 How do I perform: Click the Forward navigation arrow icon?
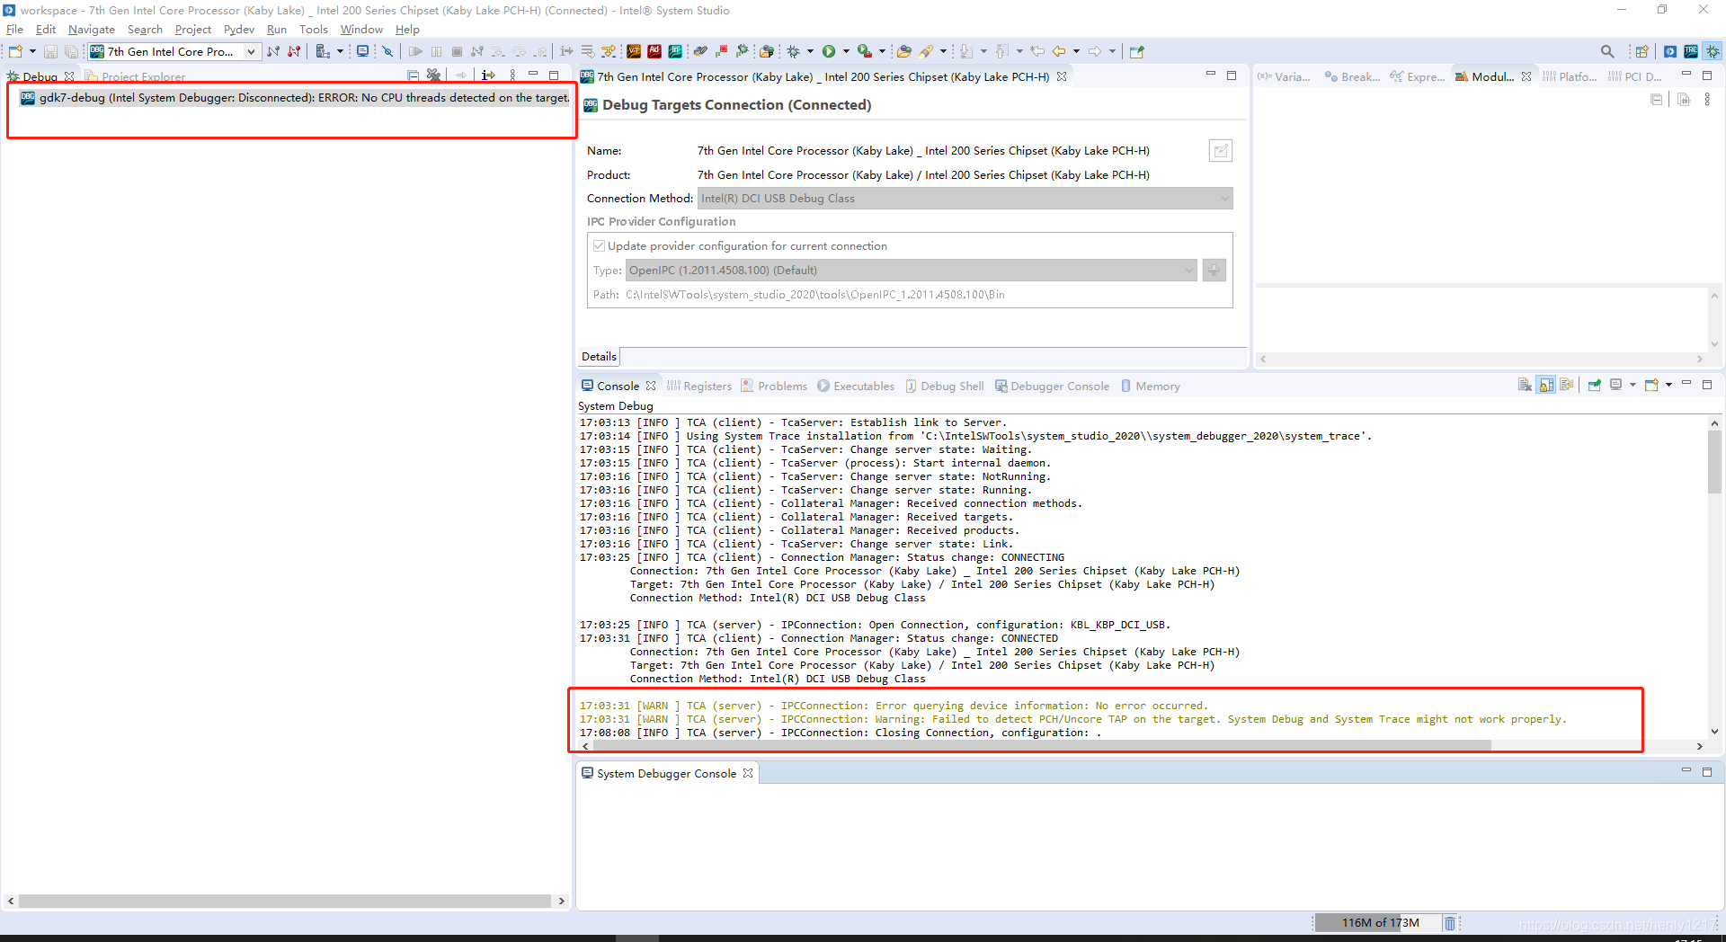(1095, 51)
